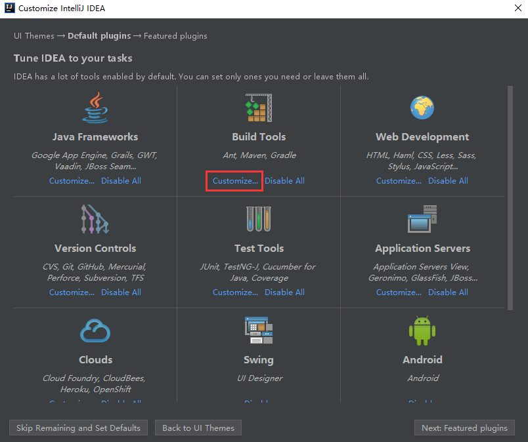The image size is (528, 442).
Task: Click 'JUnit, TestNG-J, Cucumber for Java' description
Action: point(258,272)
